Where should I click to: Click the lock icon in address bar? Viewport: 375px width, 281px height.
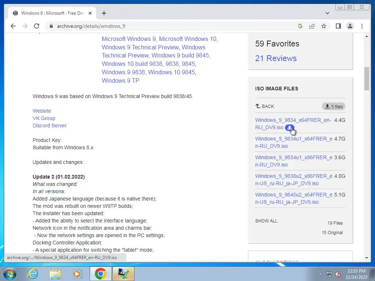(51, 26)
